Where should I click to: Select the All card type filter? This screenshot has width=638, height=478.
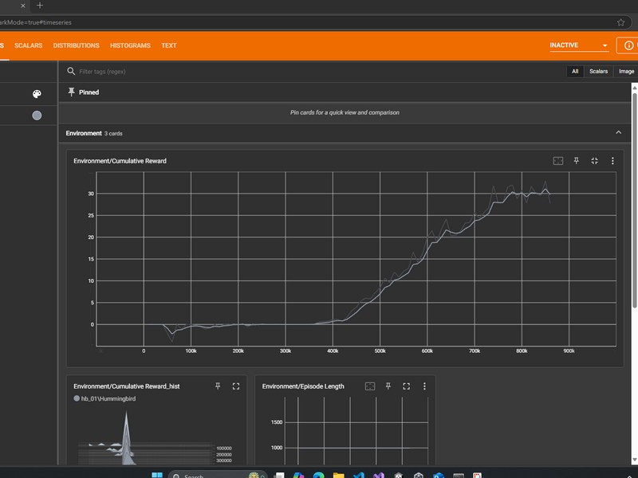coord(574,72)
